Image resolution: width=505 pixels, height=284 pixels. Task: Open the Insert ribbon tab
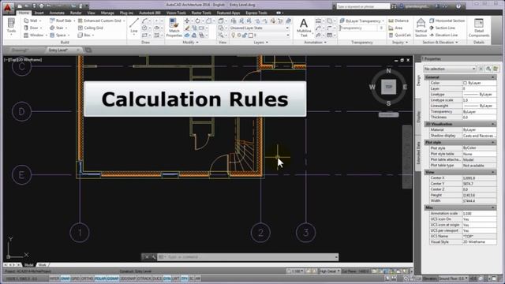point(39,13)
